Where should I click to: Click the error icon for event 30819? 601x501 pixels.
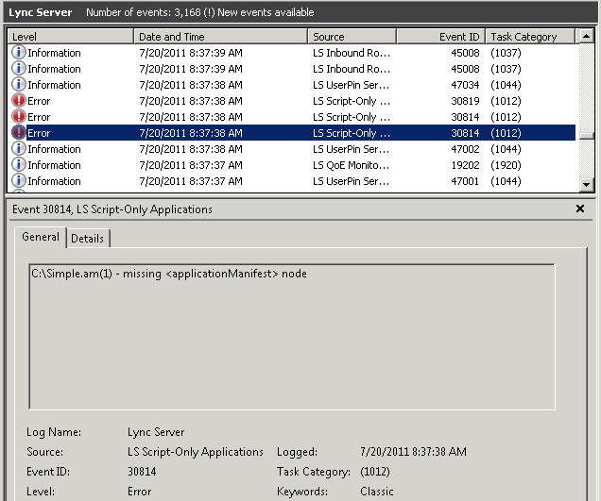19,101
